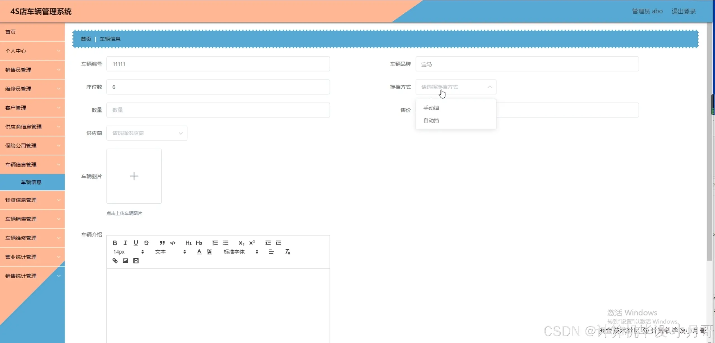Insert a hyperlink in the editor
This screenshot has height=343, width=715.
[x=115, y=261]
